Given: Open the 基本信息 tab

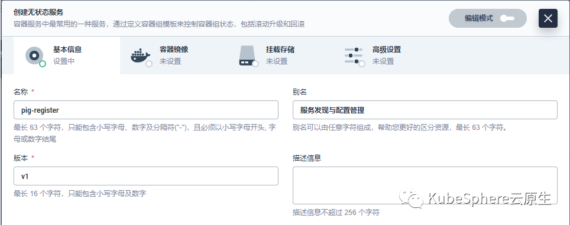Looking at the screenshot, I should coord(67,56).
